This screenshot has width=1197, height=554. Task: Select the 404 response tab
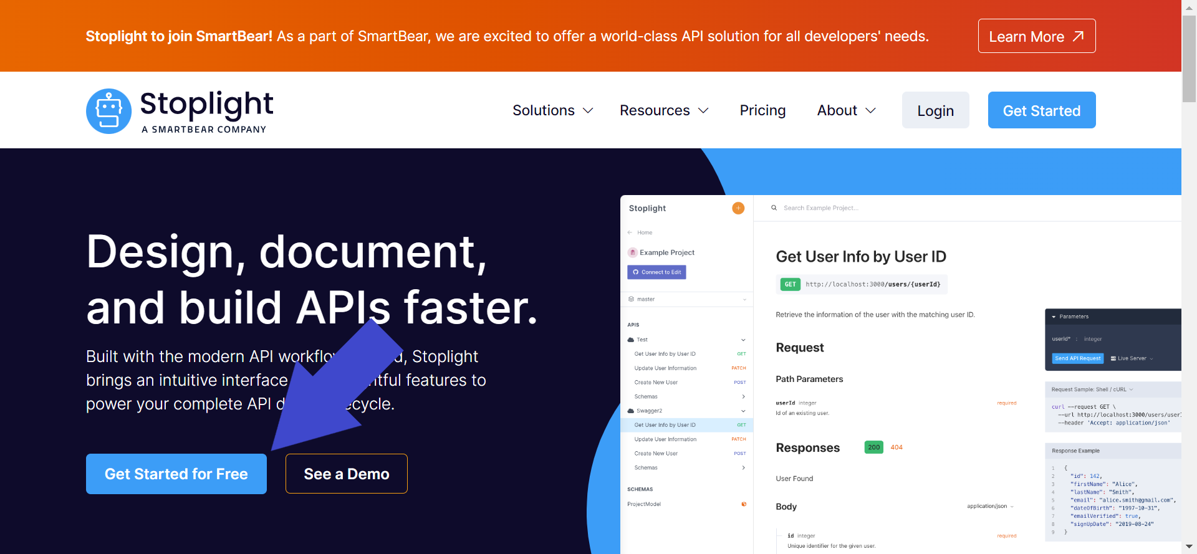pos(897,447)
